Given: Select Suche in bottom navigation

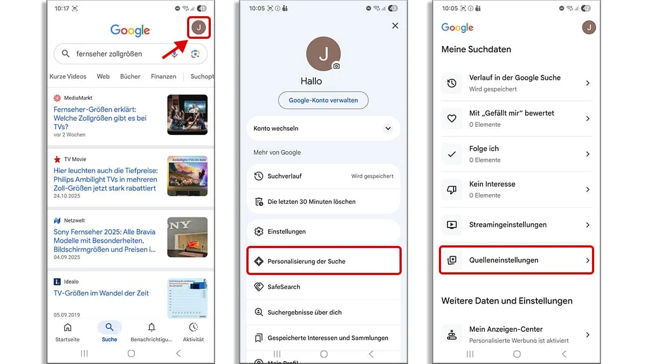Looking at the screenshot, I should pos(109,332).
